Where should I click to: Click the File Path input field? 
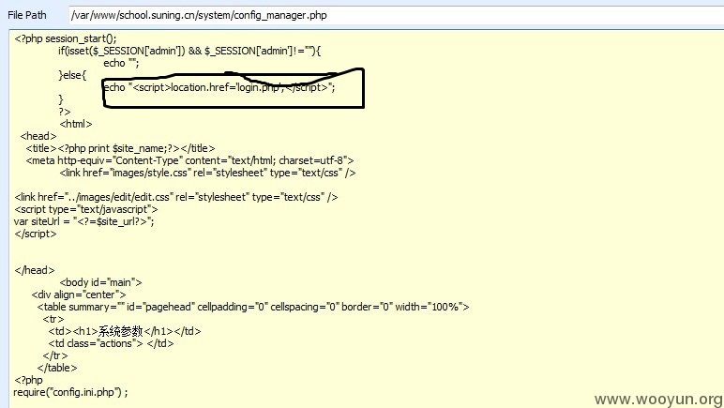(396, 15)
